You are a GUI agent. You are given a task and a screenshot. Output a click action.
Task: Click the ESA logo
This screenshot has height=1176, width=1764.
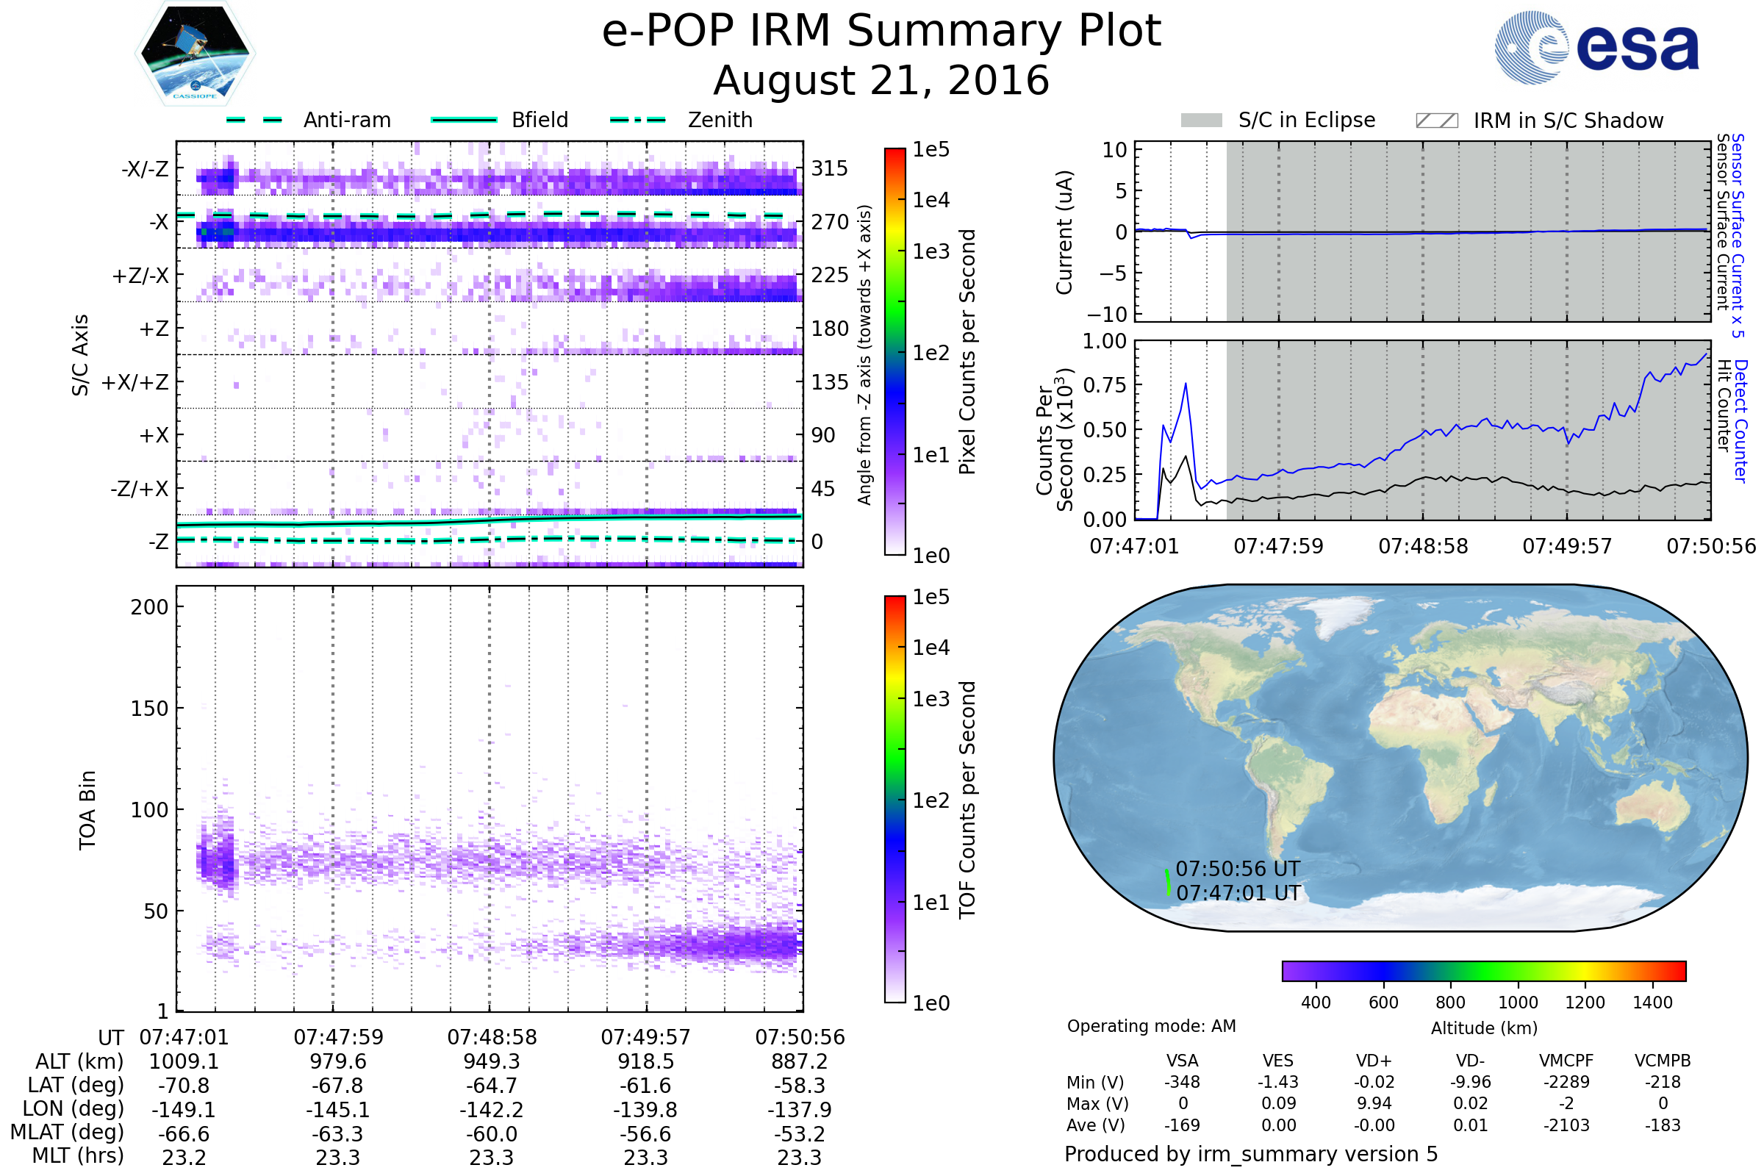click(x=1597, y=48)
